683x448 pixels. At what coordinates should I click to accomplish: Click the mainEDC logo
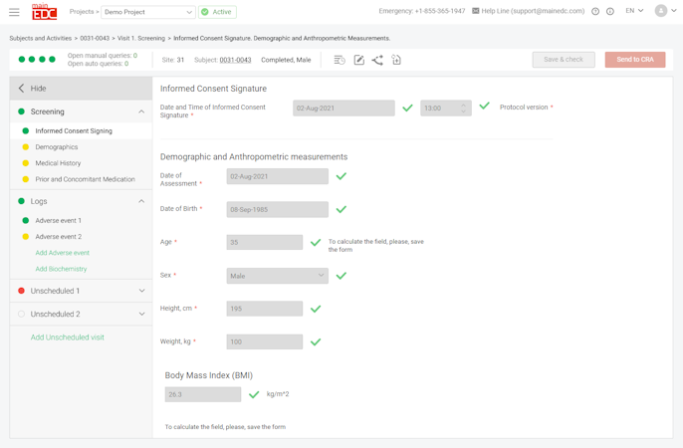(x=44, y=12)
